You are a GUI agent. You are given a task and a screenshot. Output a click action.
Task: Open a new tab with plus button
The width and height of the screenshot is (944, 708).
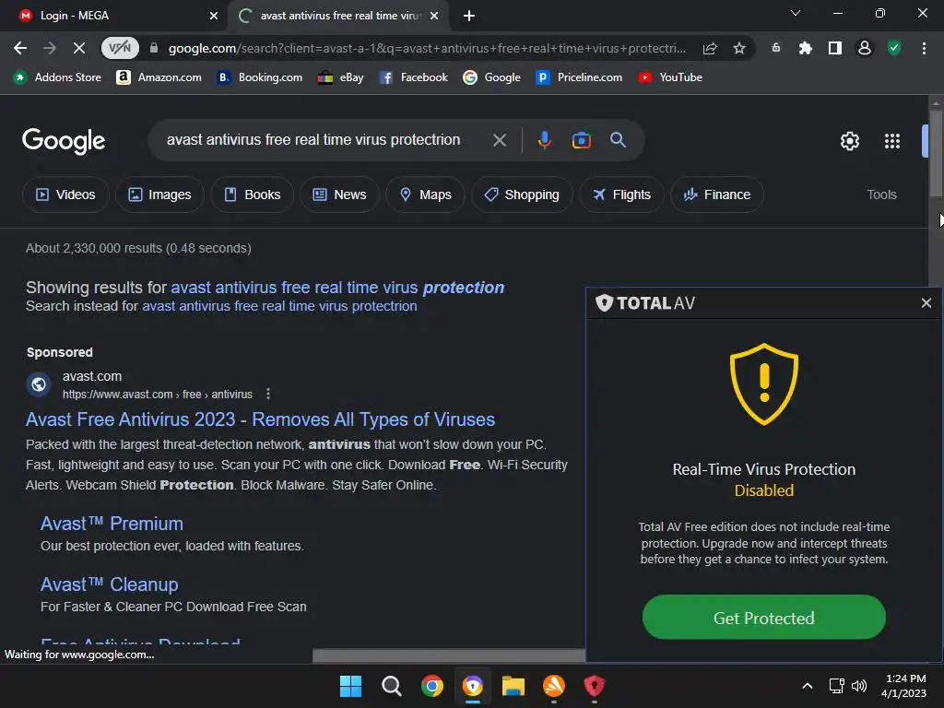(469, 16)
